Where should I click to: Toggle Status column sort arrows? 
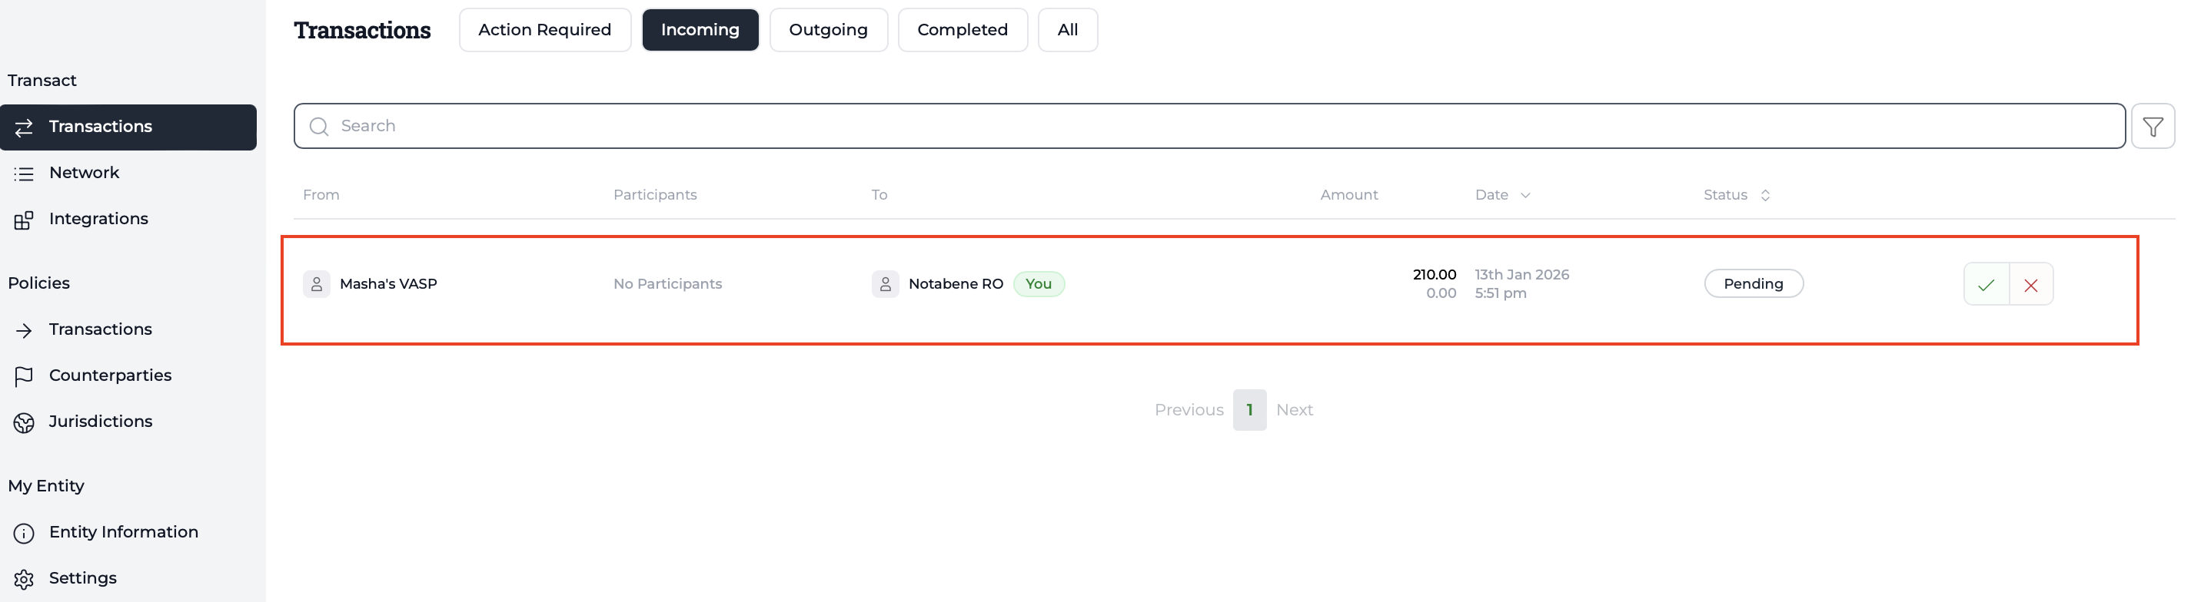(x=1765, y=195)
